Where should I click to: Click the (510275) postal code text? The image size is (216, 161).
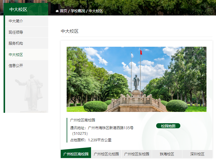coord(80,134)
